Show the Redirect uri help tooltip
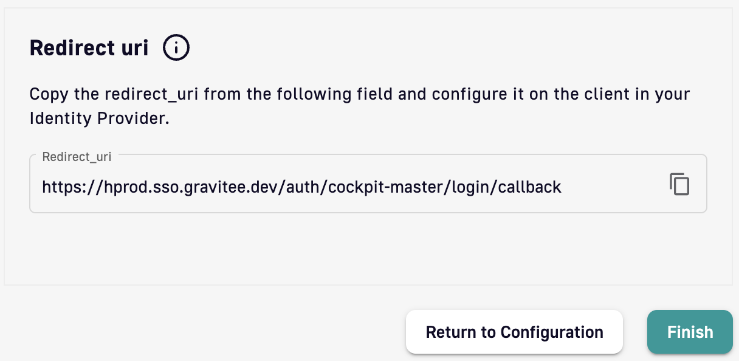The image size is (739, 361). coord(176,47)
